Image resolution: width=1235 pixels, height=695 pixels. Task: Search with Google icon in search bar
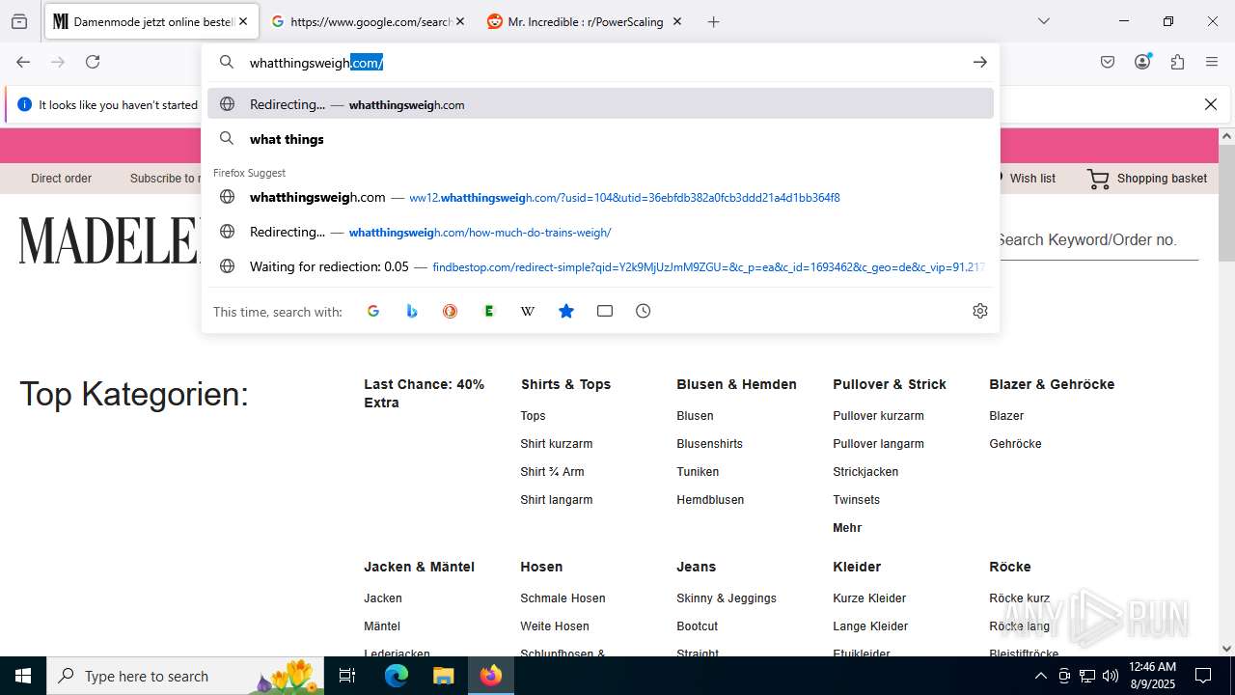(373, 311)
